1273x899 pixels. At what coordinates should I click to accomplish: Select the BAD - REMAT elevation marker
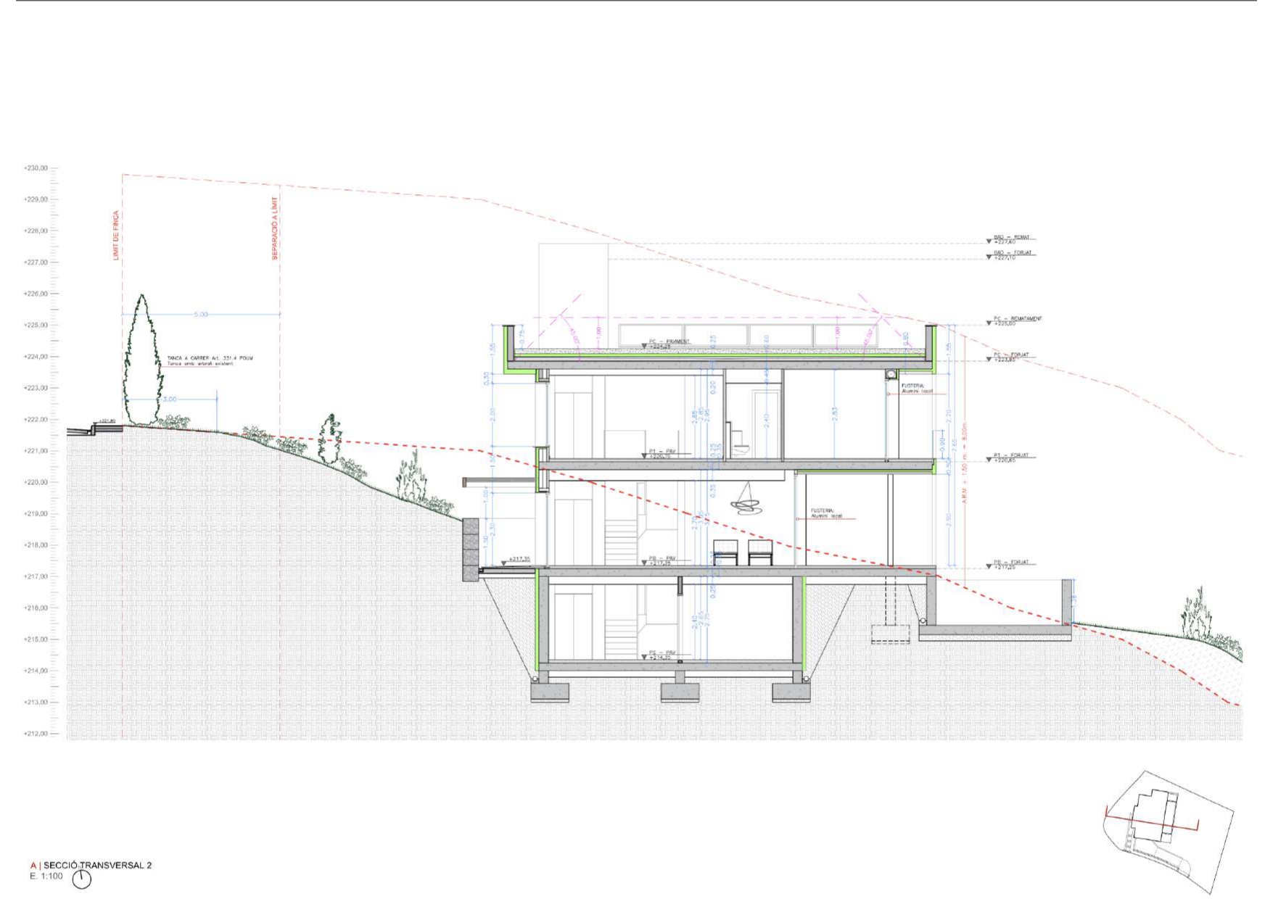point(1010,239)
